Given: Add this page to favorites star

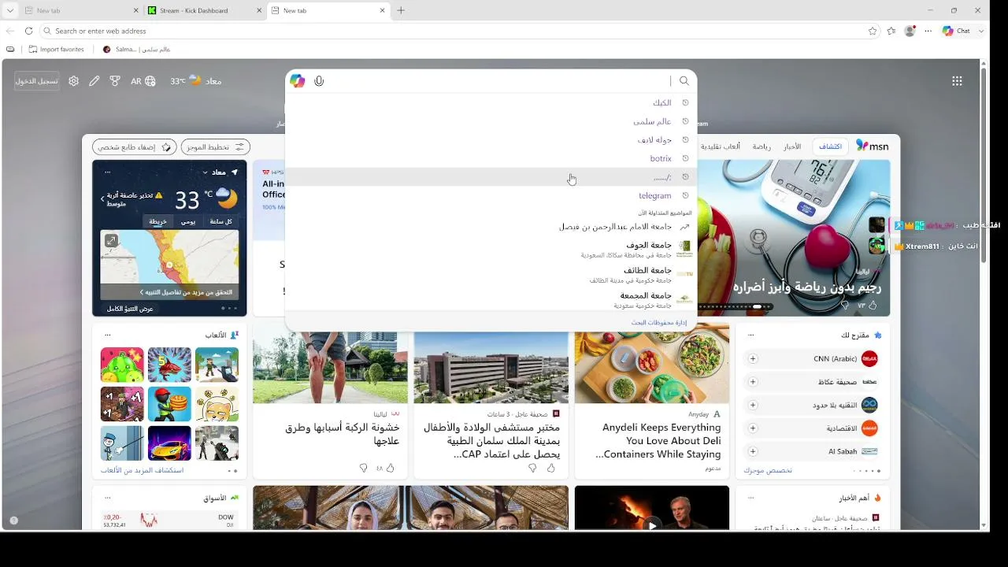Looking at the screenshot, I should [x=873, y=31].
